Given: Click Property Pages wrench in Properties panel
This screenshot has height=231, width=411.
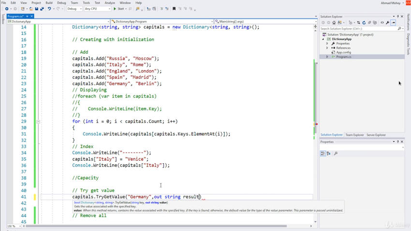Looking at the screenshot, I should click(x=336, y=154).
